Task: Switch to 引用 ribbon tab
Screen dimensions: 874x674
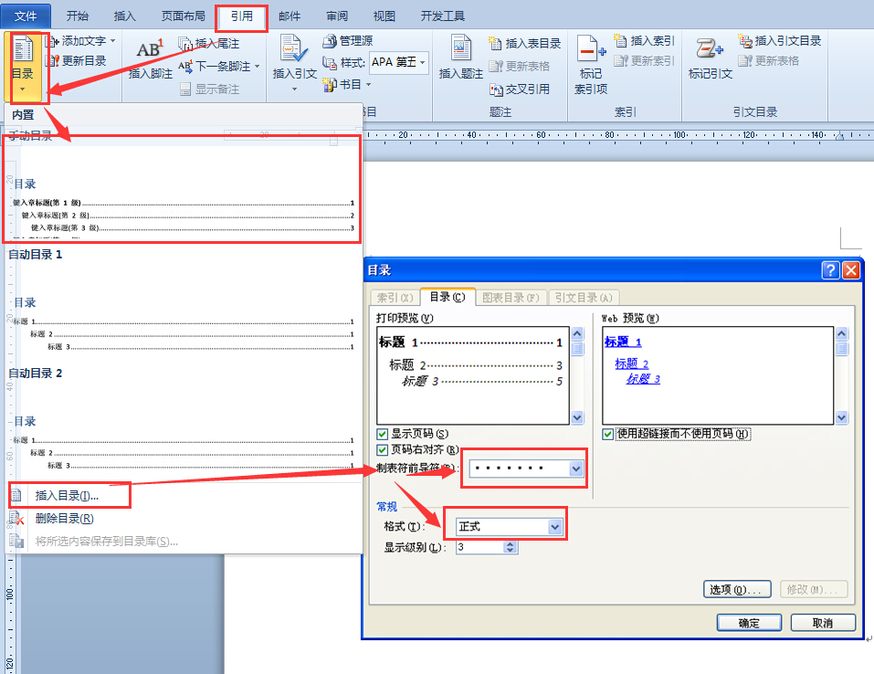Action: point(242,16)
